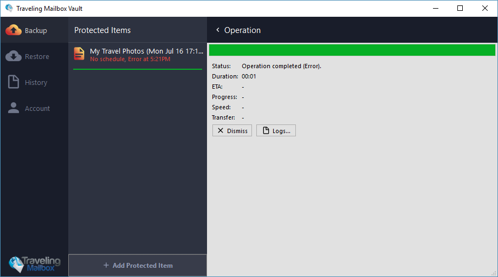498x277 pixels.
Task: Click the red 'No schedule, Error' status text
Action: (130, 59)
